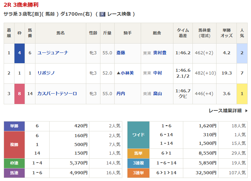Open trainer 中村 profile
Viewport: 251px width, 181px height.
point(158,73)
